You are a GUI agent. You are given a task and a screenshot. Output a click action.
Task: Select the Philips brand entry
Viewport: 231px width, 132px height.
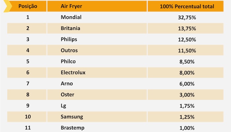69,39
